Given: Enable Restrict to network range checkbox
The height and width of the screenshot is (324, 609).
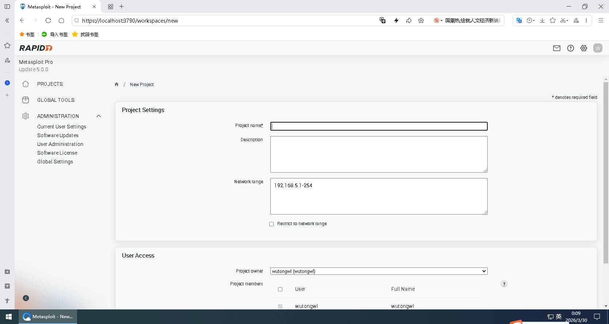Looking at the screenshot, I should pyautogui.click(x=271, y=224).
